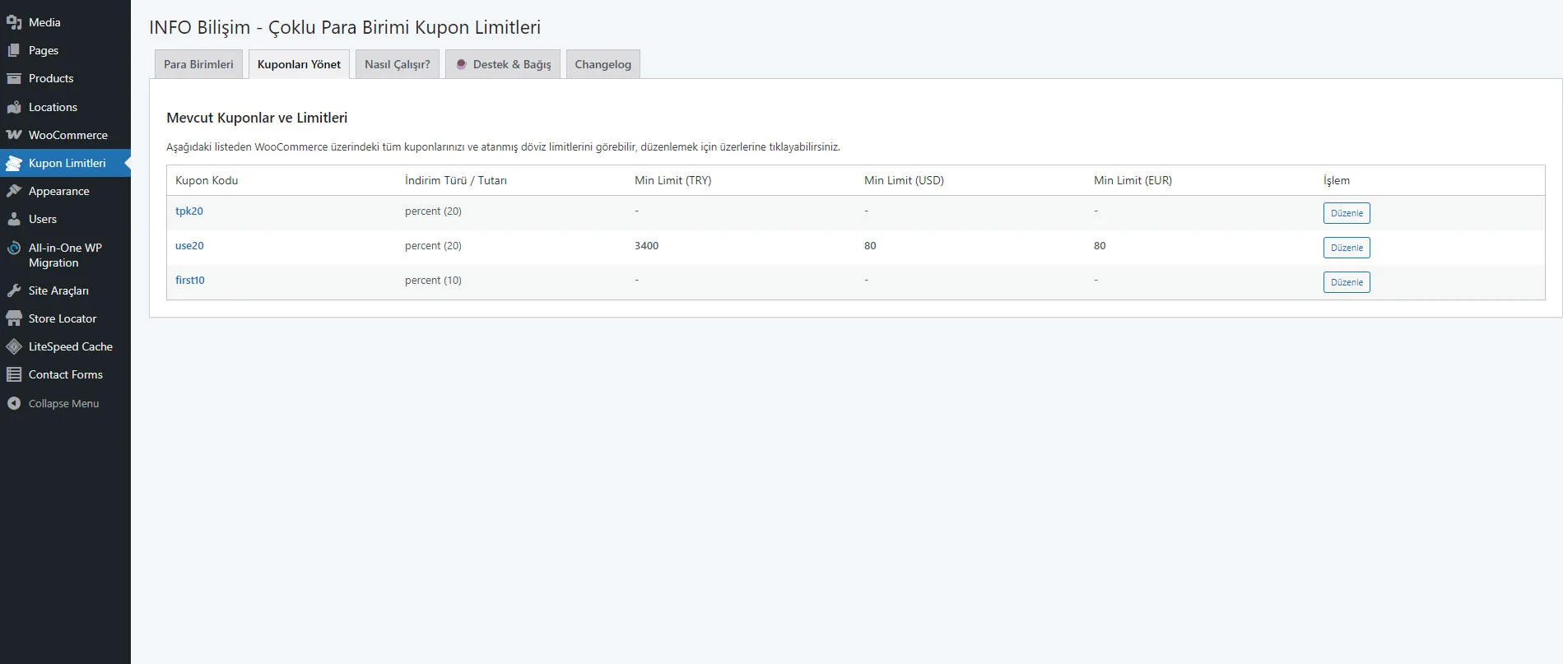
Task: Open the Destek & Bağış tab
Action: pyautogui.click(x=503, y=64)
